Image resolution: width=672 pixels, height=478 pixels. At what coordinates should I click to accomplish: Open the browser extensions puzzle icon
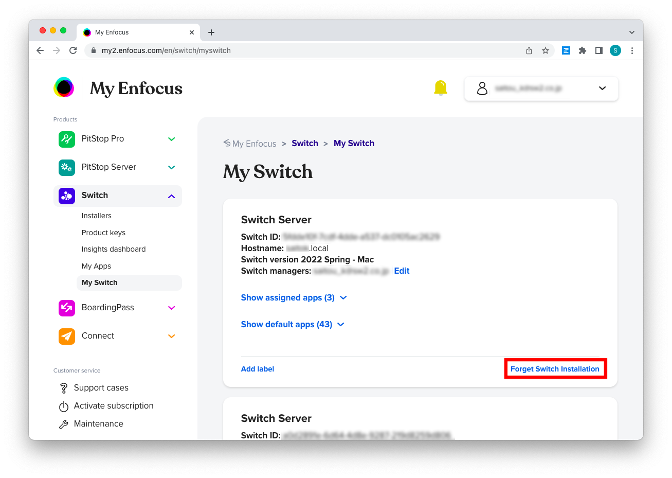[x=583, y=50]
